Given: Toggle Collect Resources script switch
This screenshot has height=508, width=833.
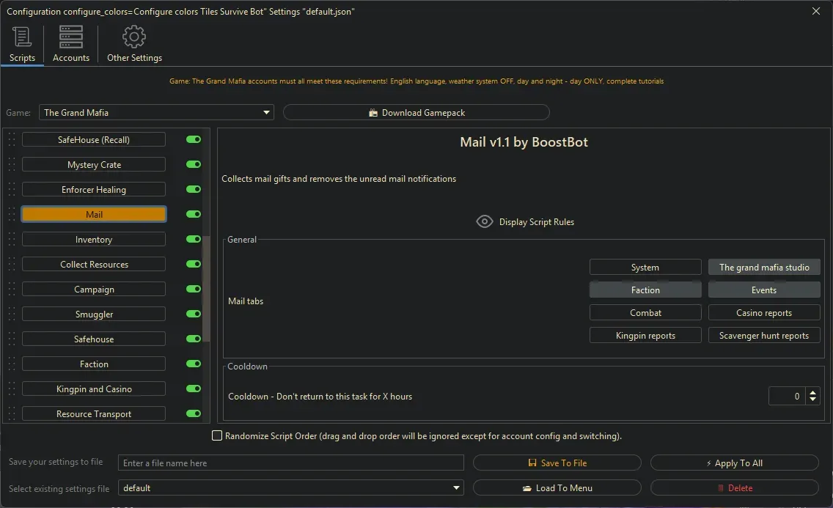Looking at the screenshot, I should (x=194, y=265).
